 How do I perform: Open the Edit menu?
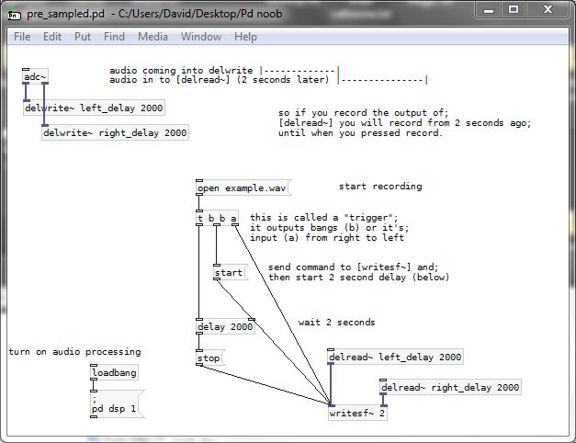tap(52, 37)
